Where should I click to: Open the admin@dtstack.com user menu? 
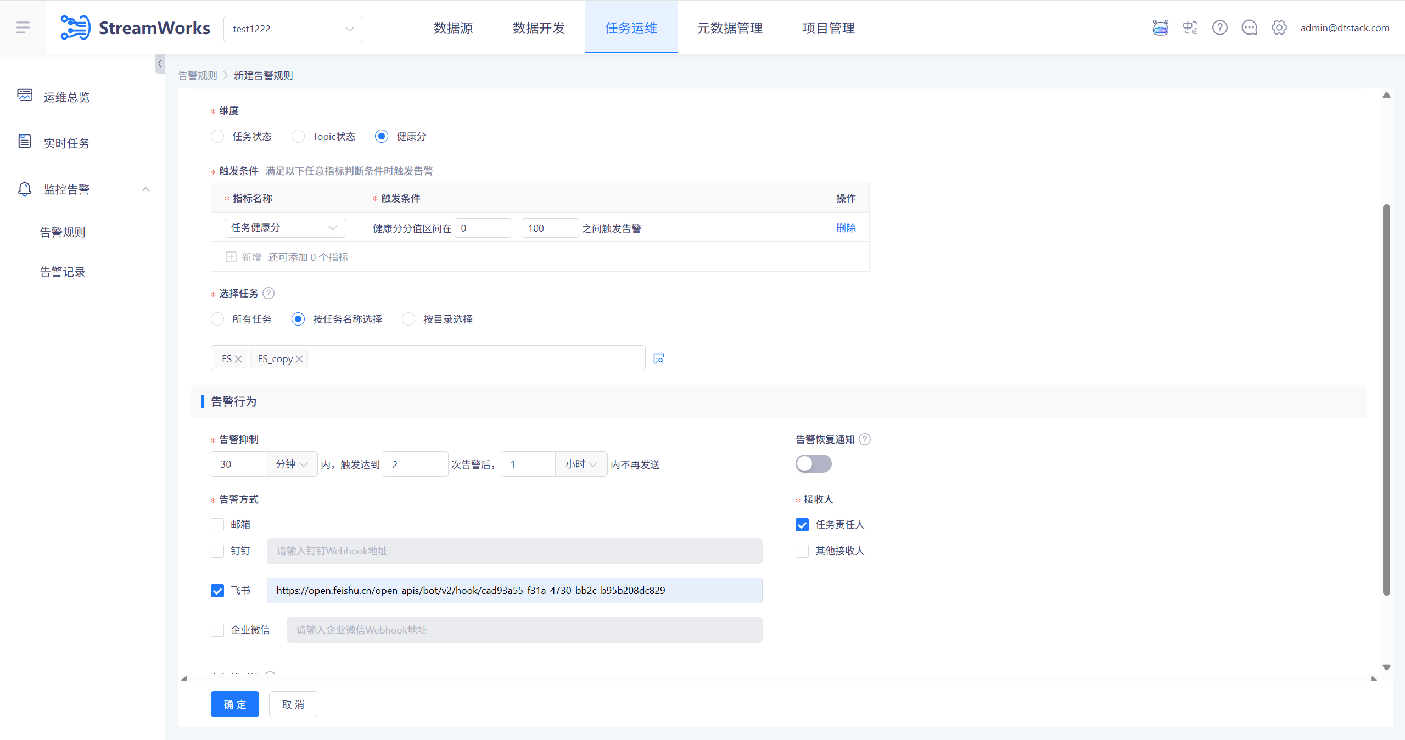tap(1345, 28)
